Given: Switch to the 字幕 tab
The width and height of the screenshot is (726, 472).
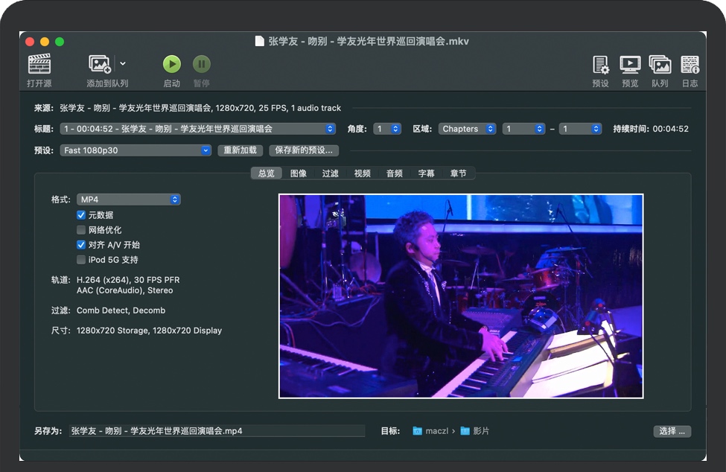Looking at the screenshot, I should coord(426,173).
